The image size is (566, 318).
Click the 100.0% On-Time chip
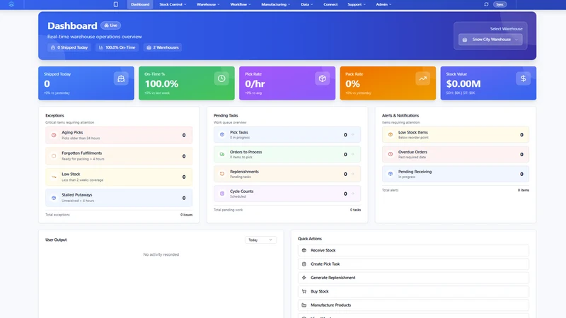[x=117, y=47]
